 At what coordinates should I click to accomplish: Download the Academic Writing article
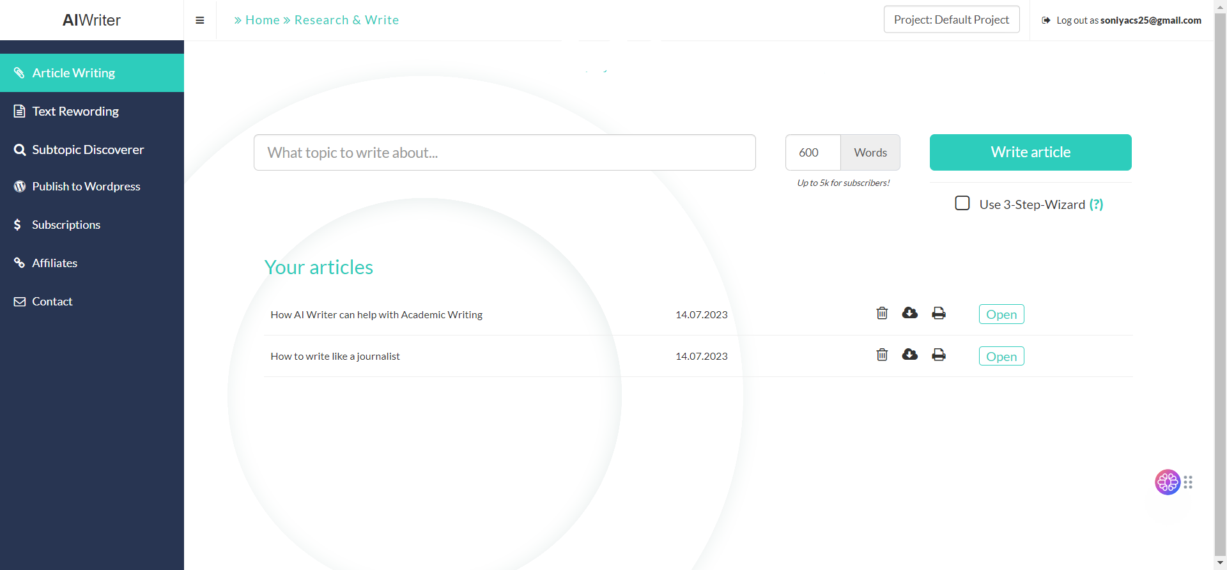point(910,313)
